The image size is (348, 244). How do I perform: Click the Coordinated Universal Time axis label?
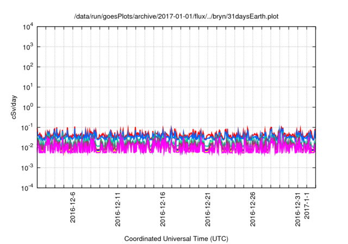point(176,239)
